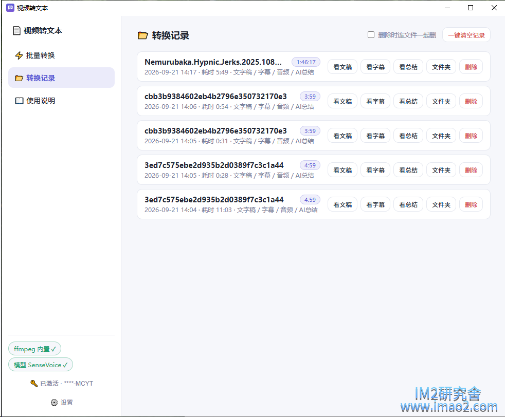Click the 3:59 badge on the 0:31 record
Viewport: 505px width, 417px height.
[x=310, y=131]
